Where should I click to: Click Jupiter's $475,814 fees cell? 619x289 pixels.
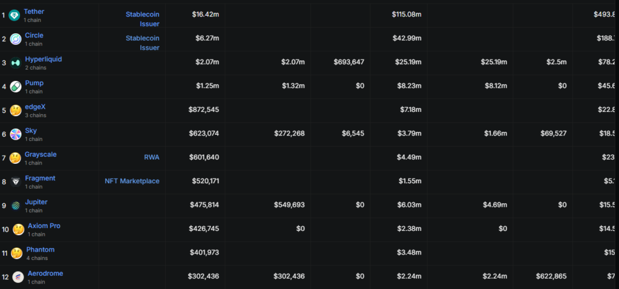206,205
